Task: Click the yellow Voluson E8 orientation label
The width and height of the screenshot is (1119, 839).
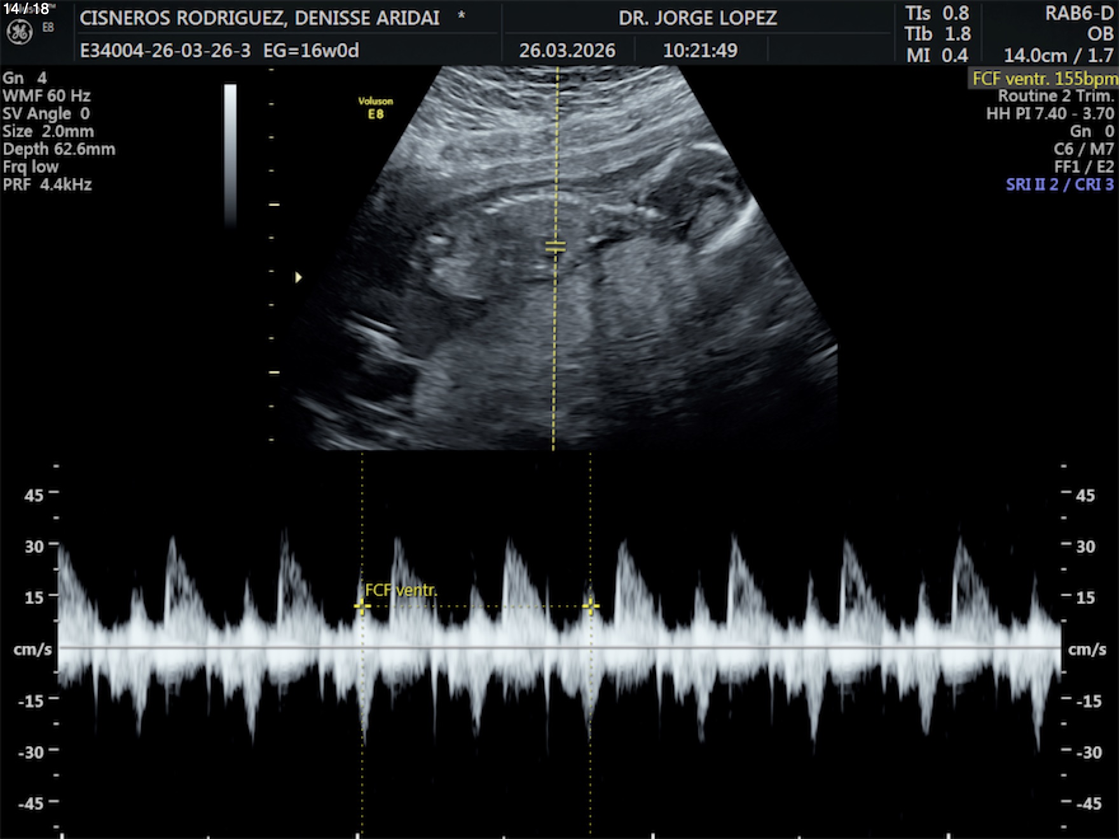Action: point(375,107)
